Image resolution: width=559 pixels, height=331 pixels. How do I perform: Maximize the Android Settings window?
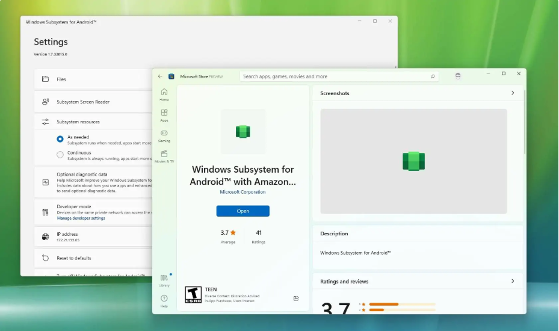coord(375,21)
